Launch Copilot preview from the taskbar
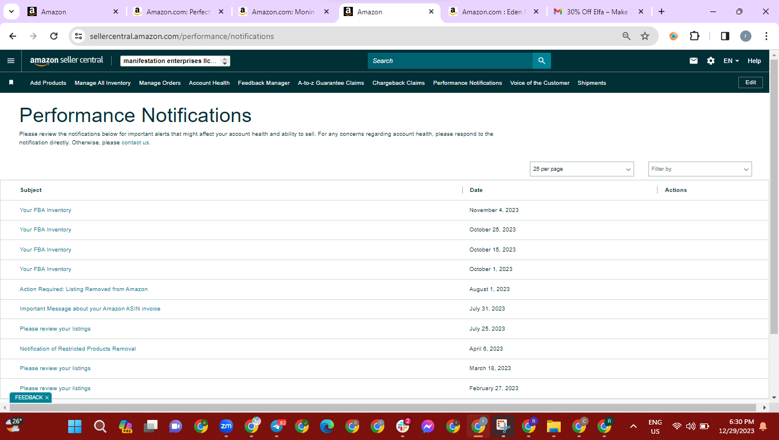This screenshot has height=440, width=779. (x=125, y=426)
